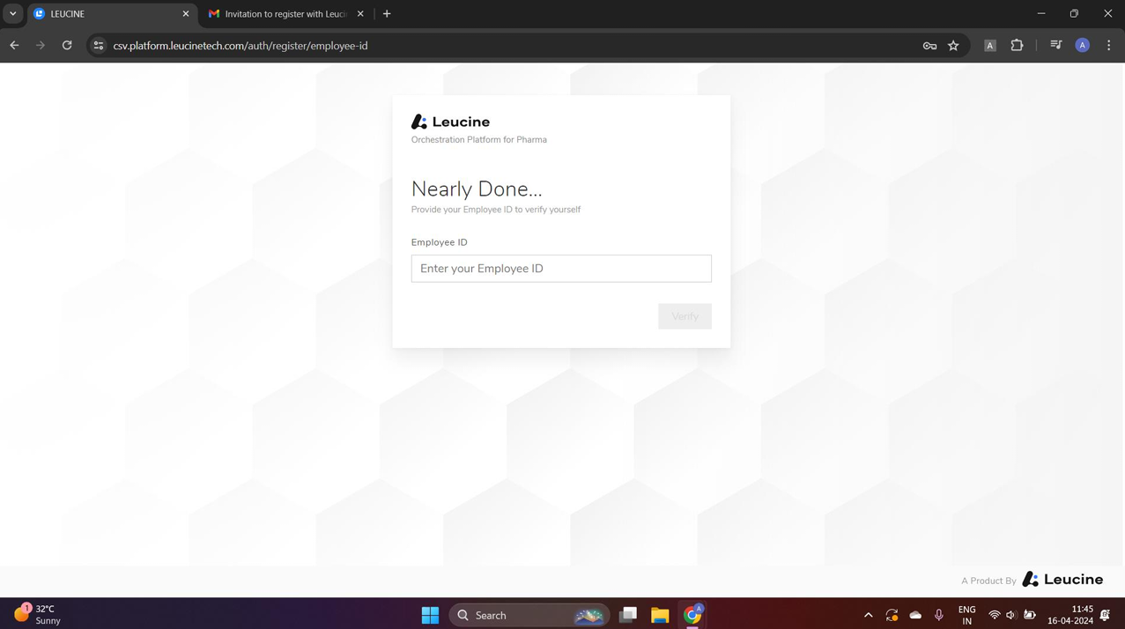1125x629 pixels.
Task: Open the Windows Start menu
Action: [x=430, y=615]
